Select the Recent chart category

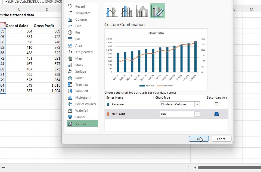click(x=82, y=7)
